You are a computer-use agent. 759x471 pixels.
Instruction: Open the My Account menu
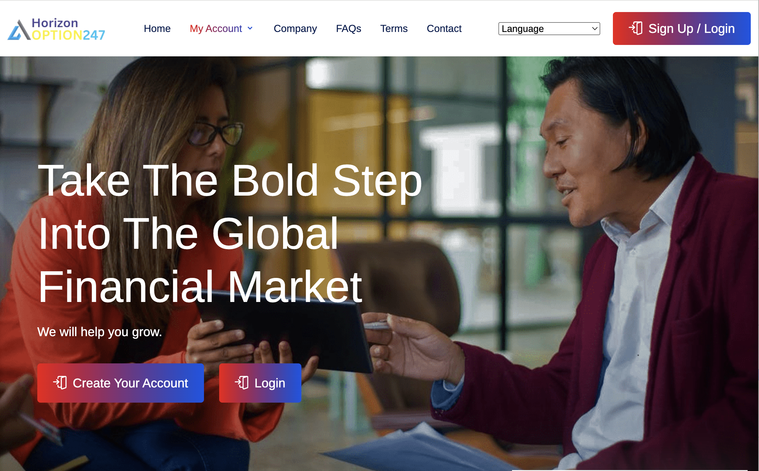[x=216, y=28]
